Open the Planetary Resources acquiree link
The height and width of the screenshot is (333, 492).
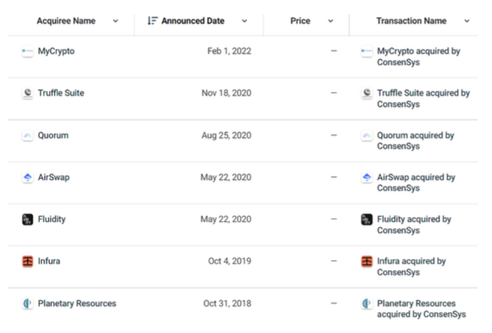coord(77,304)
